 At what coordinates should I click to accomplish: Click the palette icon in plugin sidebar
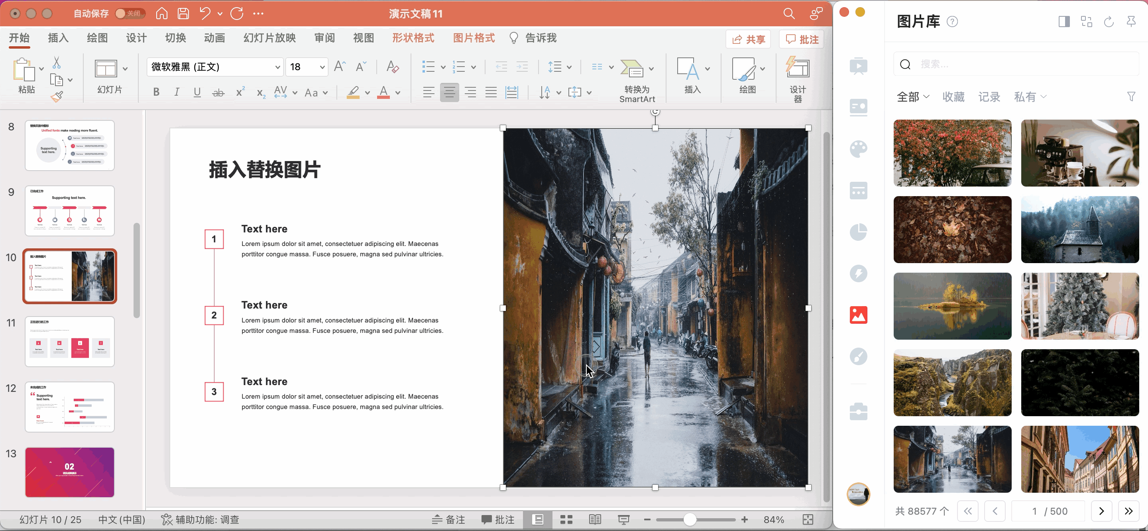click(858, 149)
